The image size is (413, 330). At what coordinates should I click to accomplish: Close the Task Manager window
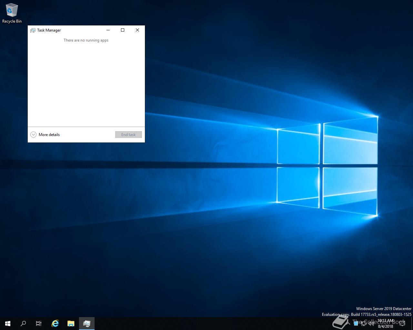pos(137,30)
